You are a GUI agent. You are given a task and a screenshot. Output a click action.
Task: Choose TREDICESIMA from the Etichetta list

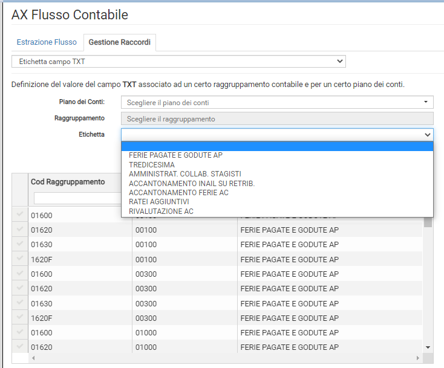point(152,165)
